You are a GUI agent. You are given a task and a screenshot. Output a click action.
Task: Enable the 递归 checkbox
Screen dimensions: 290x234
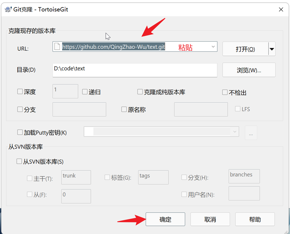(x=84, y=91)
